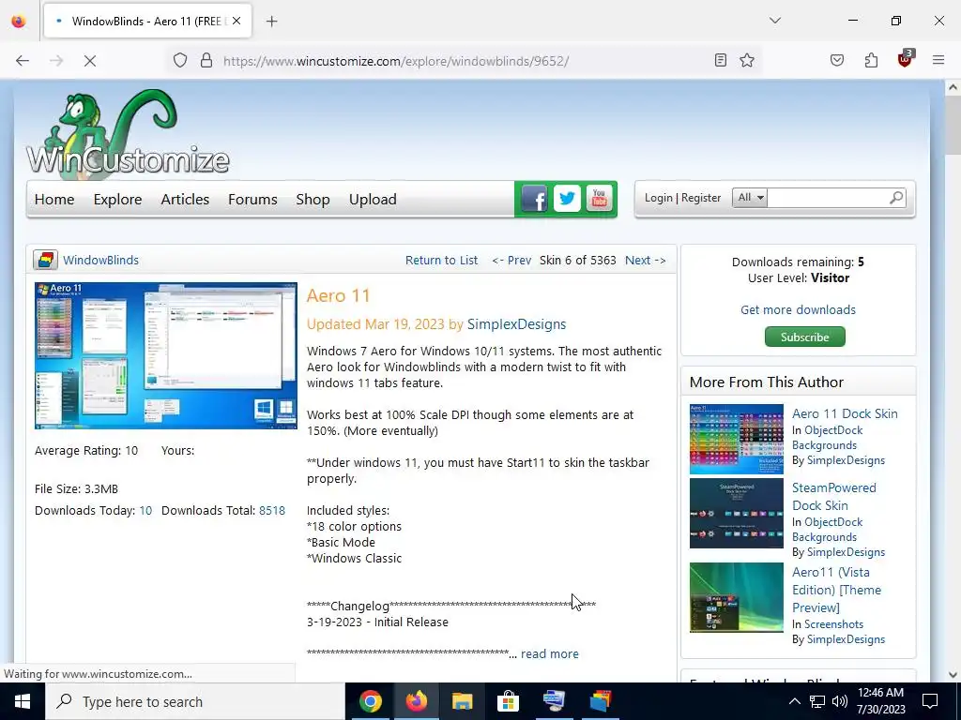
Task: Open the taskbar clock and date
Action: coord(880,701)
